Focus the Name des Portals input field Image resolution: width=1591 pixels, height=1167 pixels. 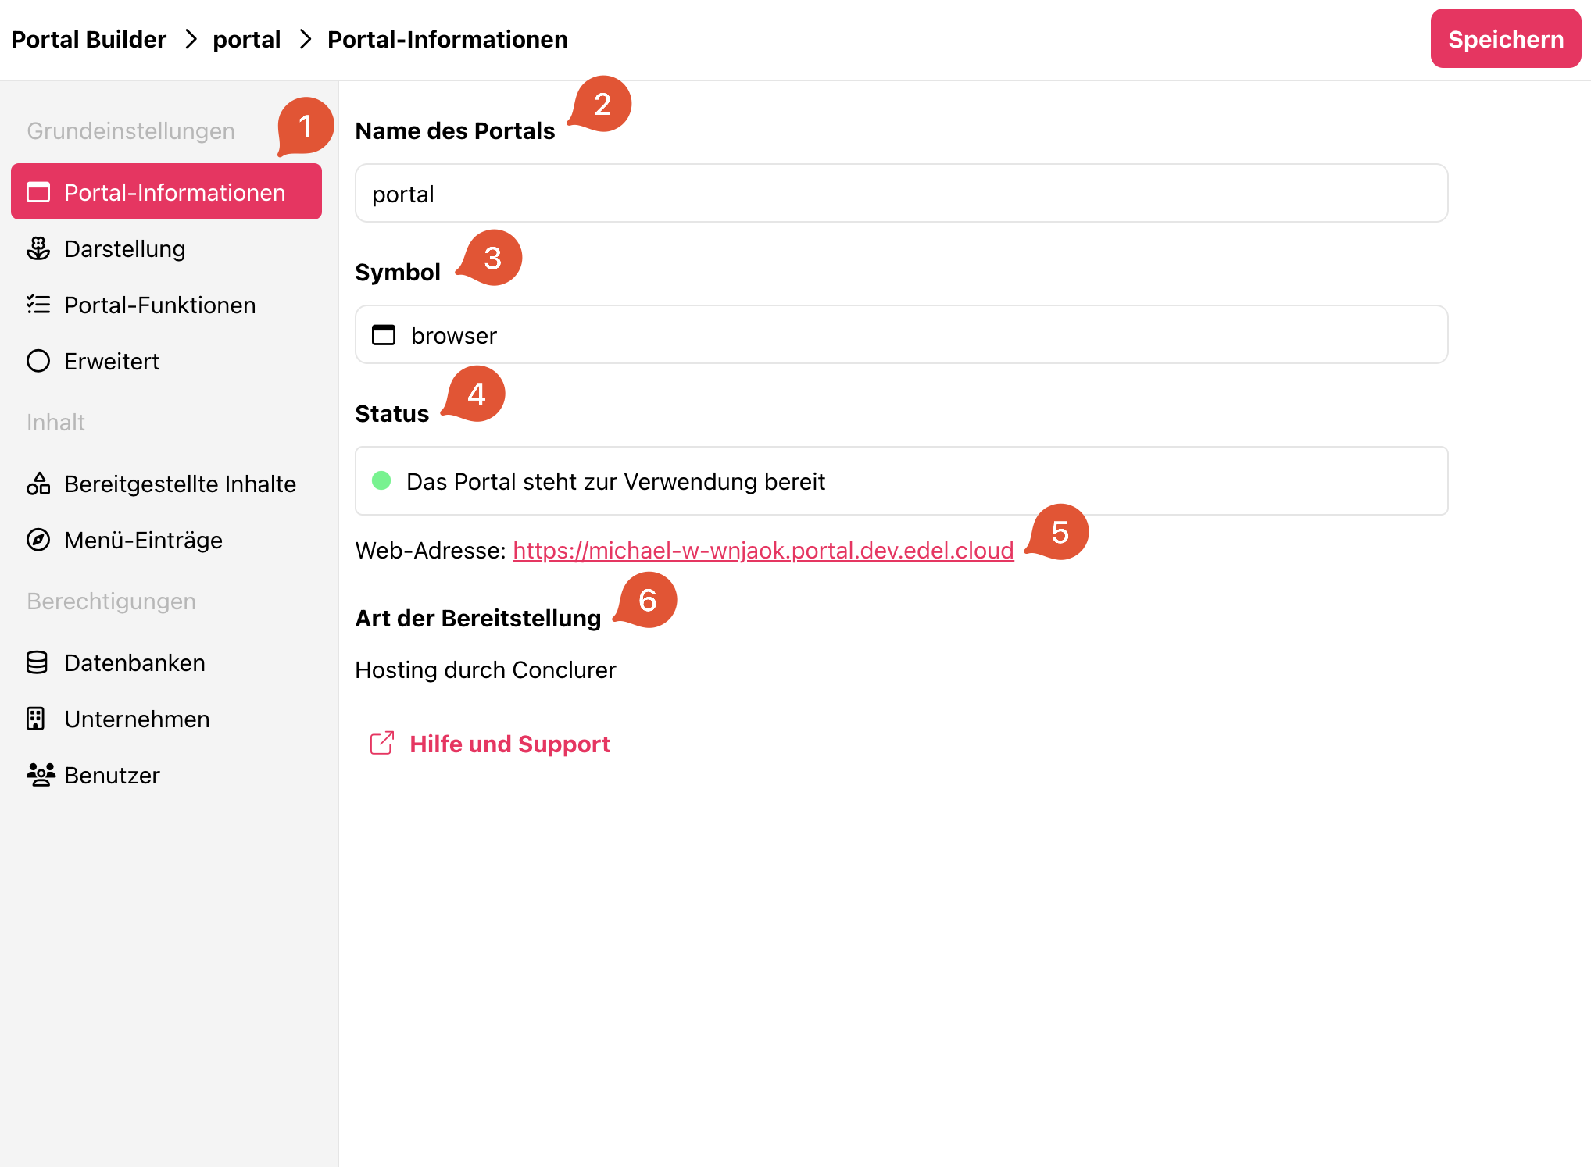(901, 193)
